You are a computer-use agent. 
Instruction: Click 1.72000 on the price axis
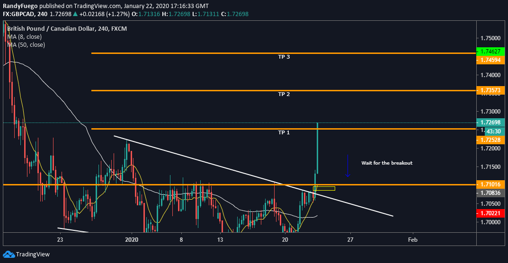pos(491,149)
